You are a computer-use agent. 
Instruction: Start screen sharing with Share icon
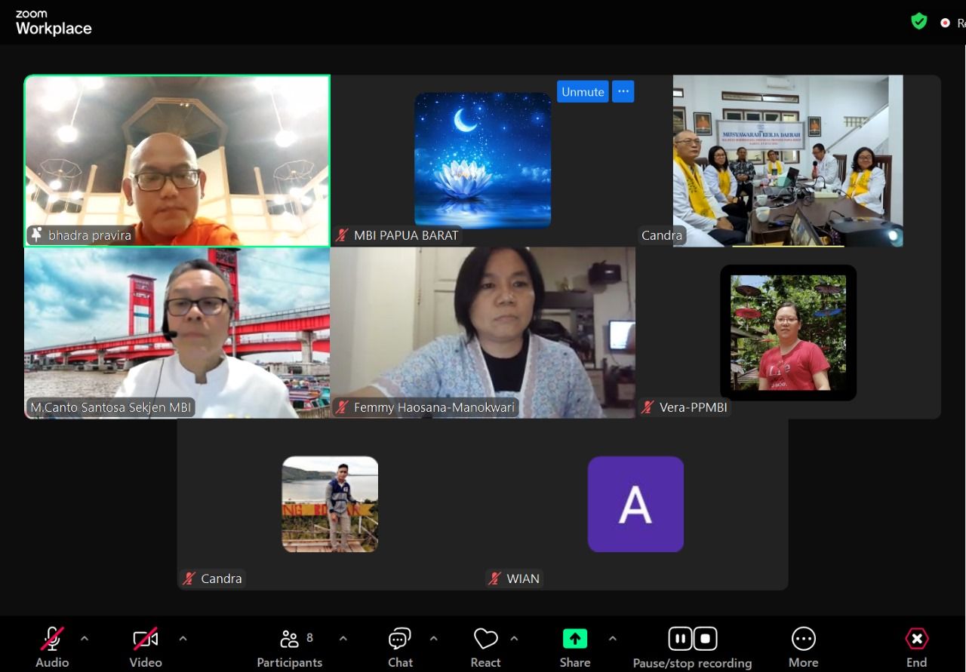point(574,640)
